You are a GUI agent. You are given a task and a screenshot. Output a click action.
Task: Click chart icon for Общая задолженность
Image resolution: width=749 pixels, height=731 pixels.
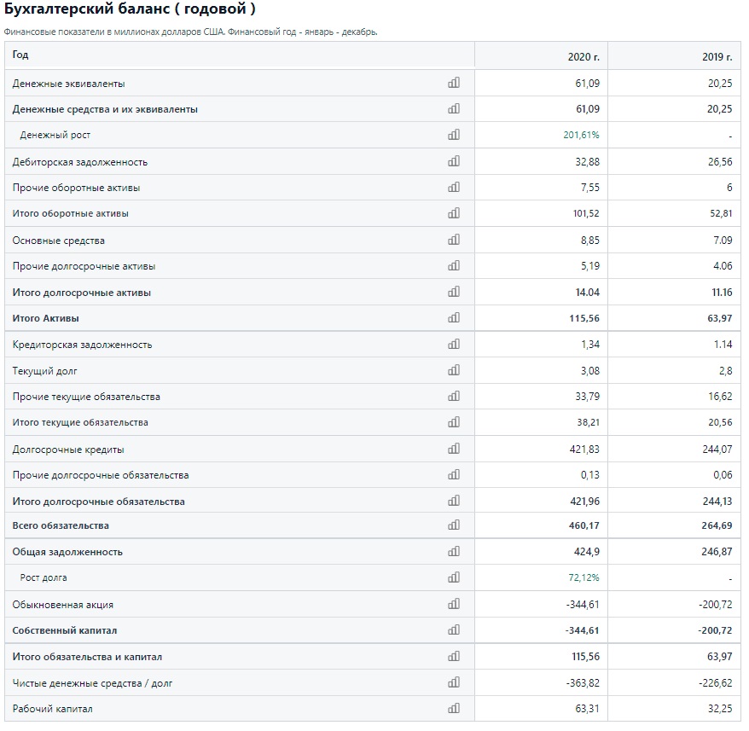[x=454, y=551]
